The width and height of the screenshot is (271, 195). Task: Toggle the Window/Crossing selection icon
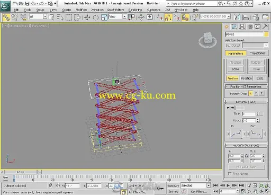[x=77, y=17]
